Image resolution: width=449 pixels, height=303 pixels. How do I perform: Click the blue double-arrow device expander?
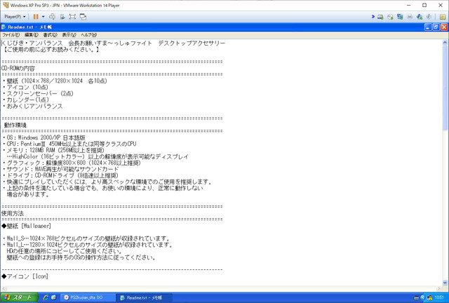click(x=373, y=17)
